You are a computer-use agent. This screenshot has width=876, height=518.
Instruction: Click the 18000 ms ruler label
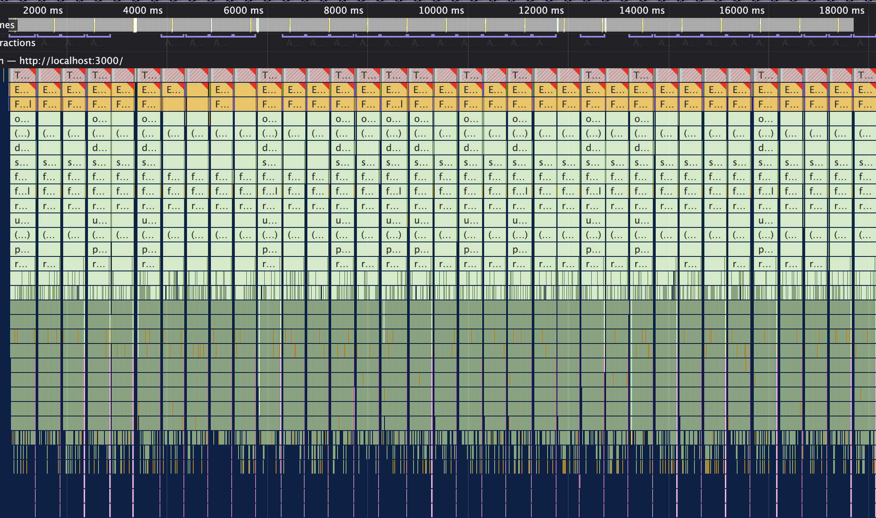[841, 10]
